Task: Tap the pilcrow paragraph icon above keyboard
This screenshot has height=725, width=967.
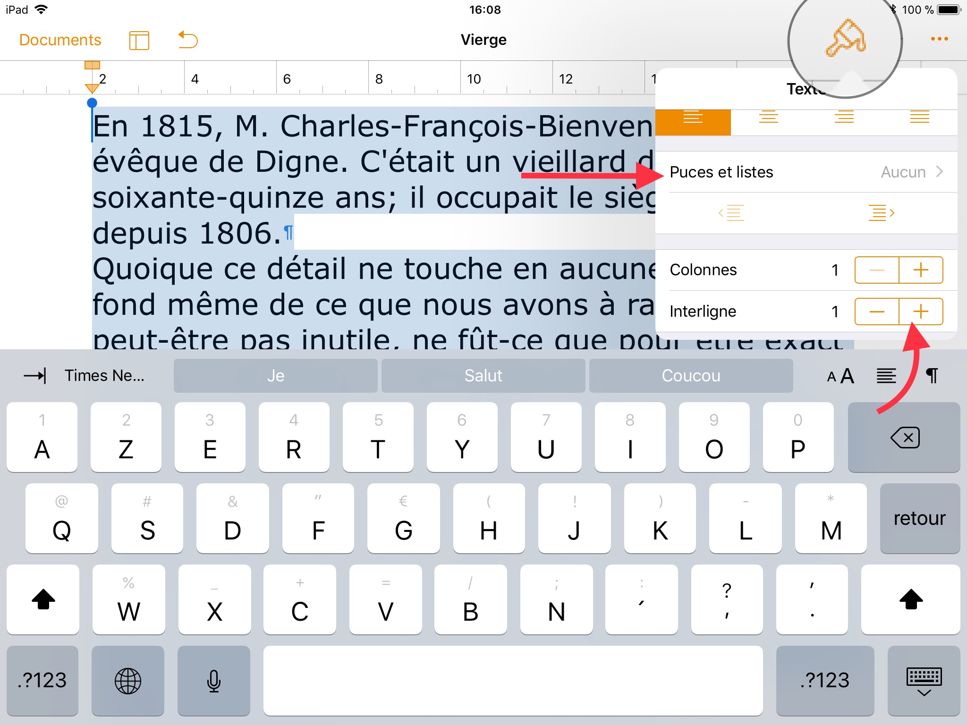Action: pos(932,376)
